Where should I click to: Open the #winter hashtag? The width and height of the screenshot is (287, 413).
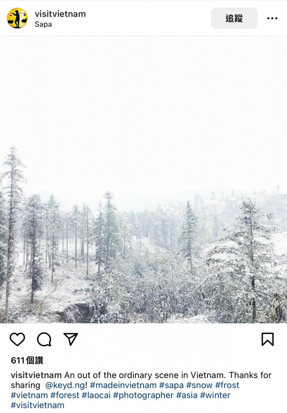pyautogui.click(x=215, y=395)
